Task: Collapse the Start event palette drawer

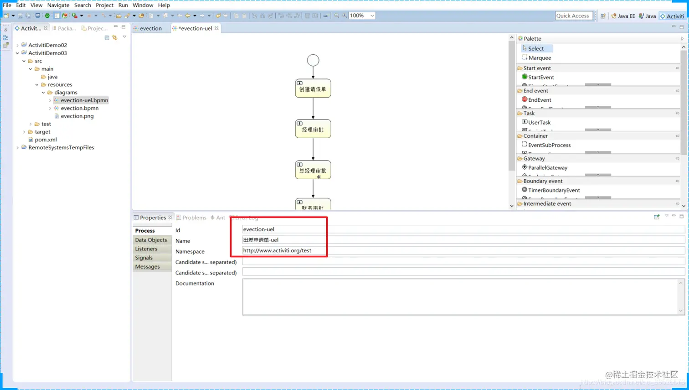Action: coord(598,68)
